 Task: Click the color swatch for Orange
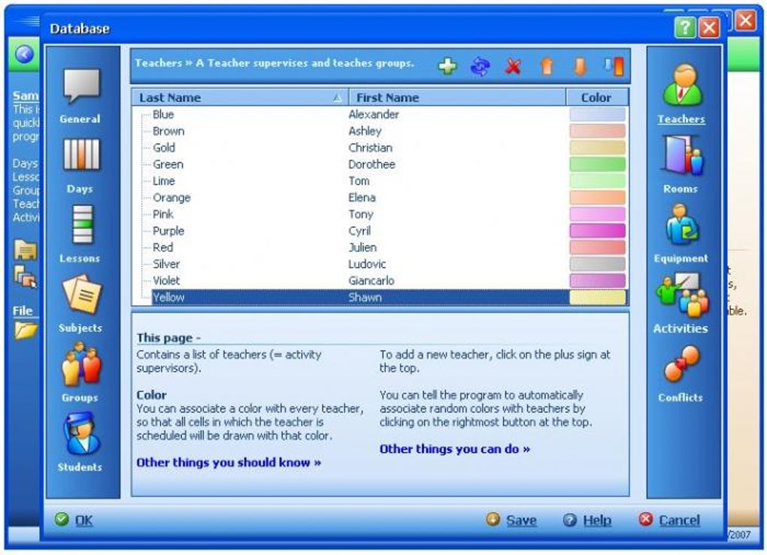tap(597, 198)
